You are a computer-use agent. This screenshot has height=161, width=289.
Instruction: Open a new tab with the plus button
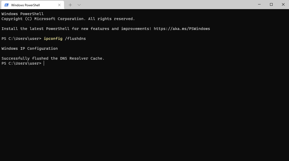(x=70, y=5)
